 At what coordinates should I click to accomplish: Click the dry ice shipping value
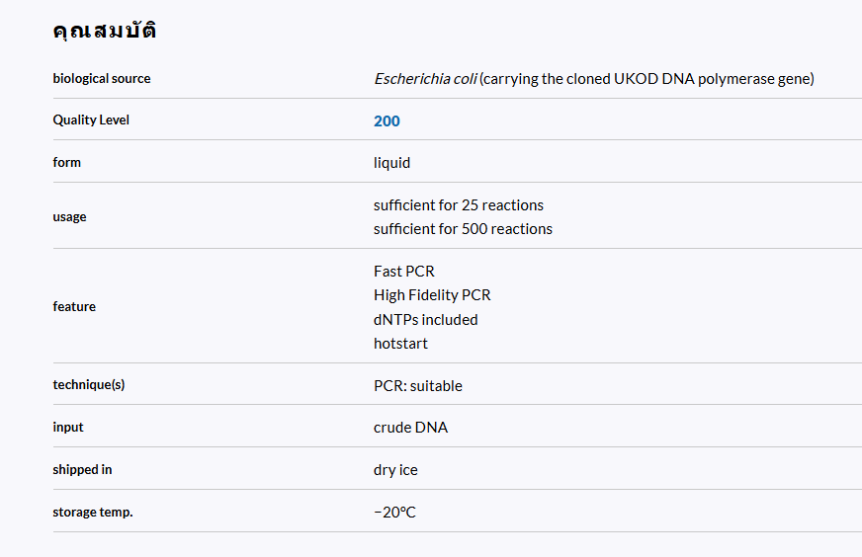[x=395, y=470]
